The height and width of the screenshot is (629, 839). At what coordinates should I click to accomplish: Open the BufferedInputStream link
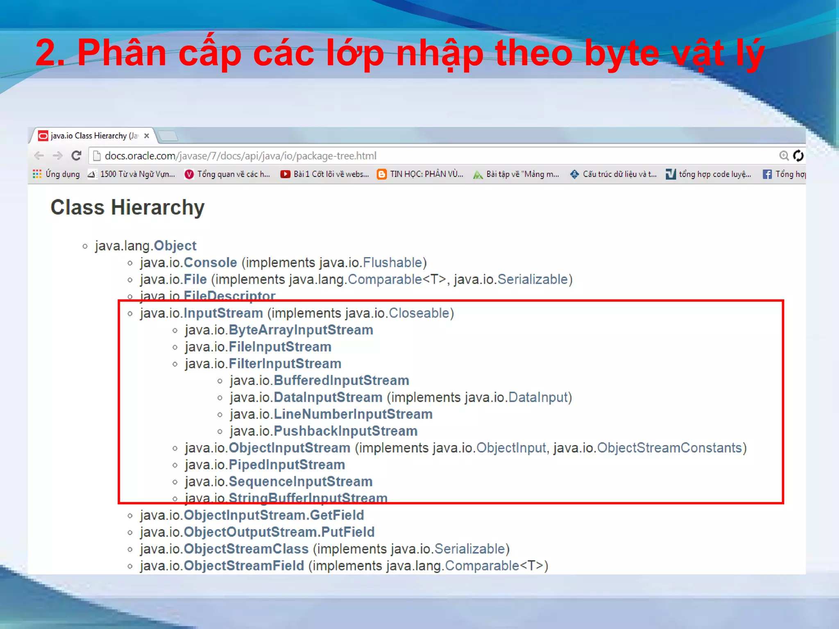(x=341, y=380)
